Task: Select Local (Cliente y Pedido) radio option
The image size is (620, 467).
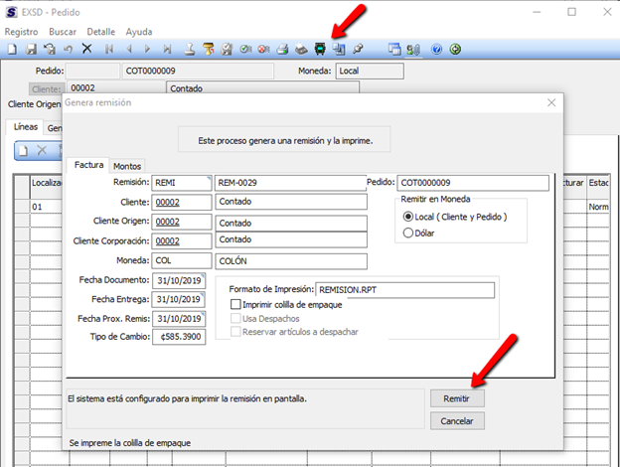Action: pyautogui.click(x=407, y=217)
